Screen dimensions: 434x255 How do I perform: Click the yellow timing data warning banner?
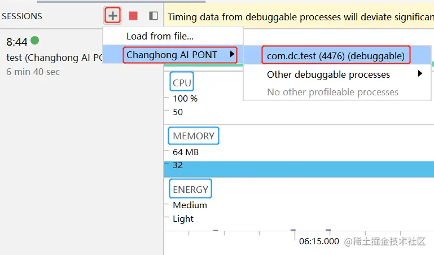299,17
